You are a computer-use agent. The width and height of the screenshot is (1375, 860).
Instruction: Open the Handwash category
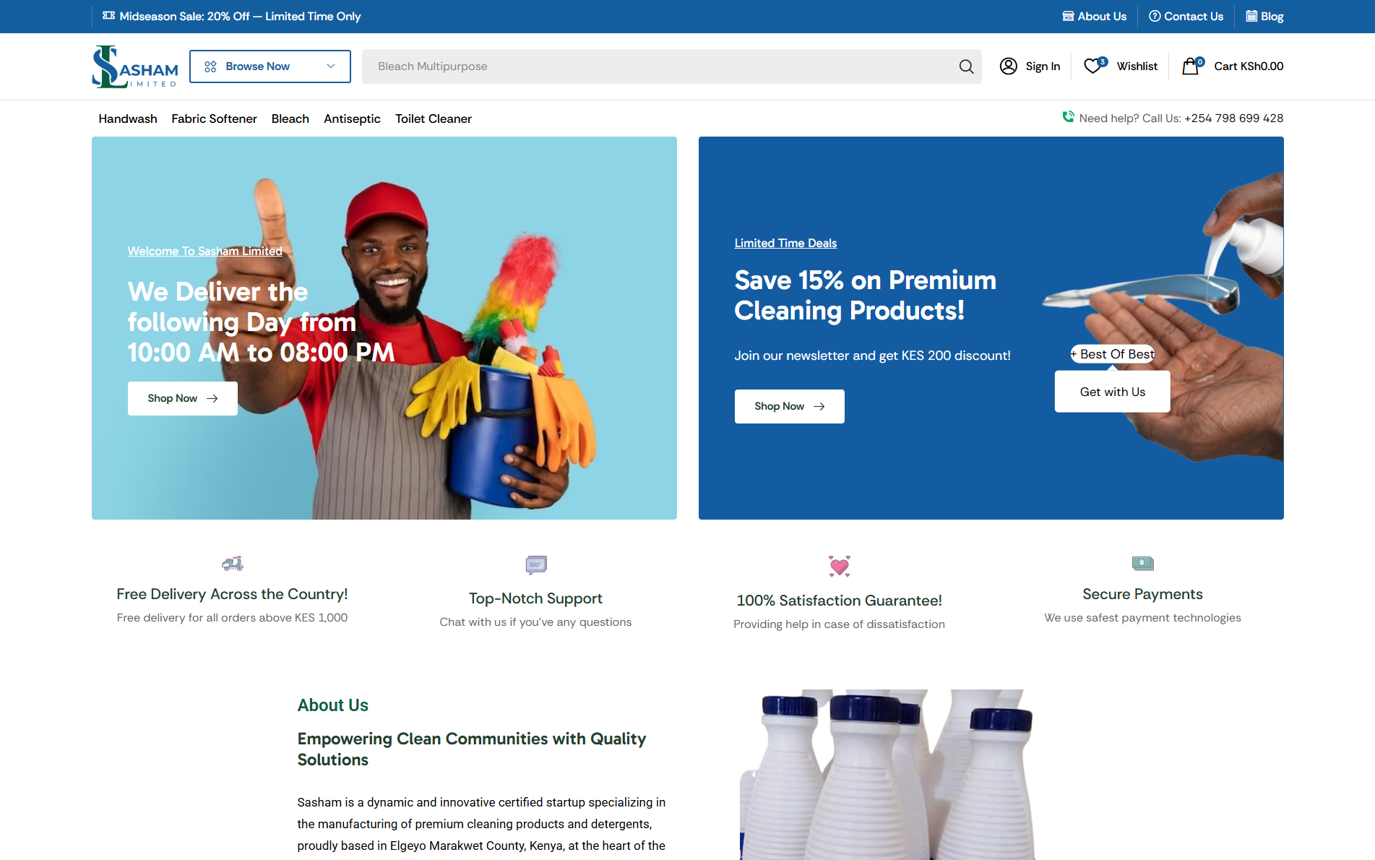click(x=128, y=119)
